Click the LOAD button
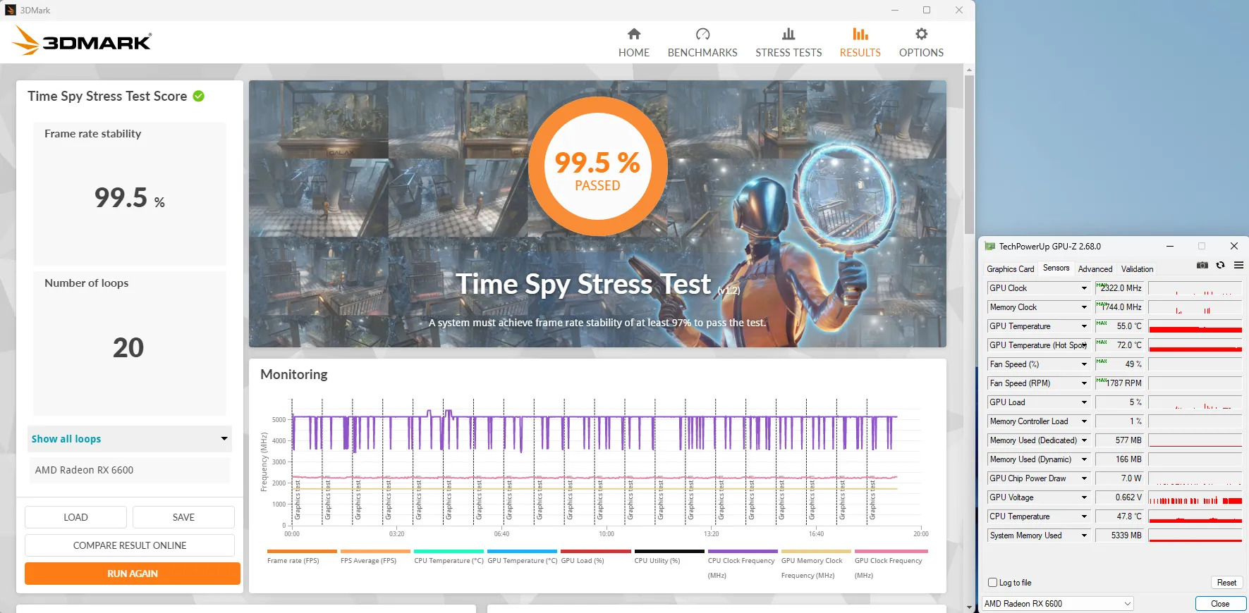Screen dimensions: 1249x613 point(75,517)
